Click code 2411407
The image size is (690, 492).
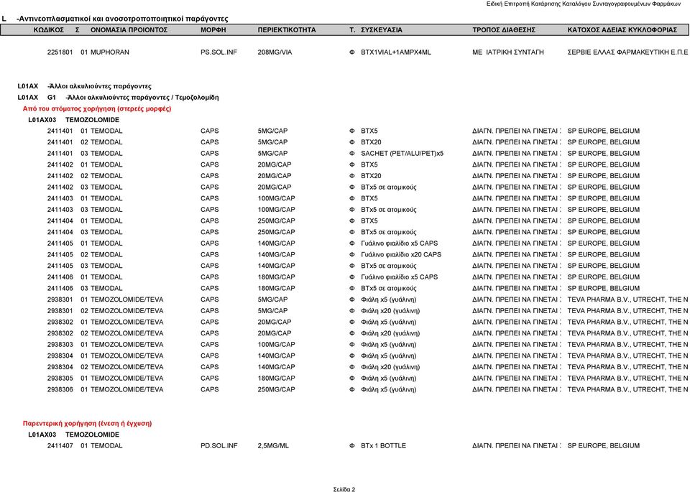60,446
